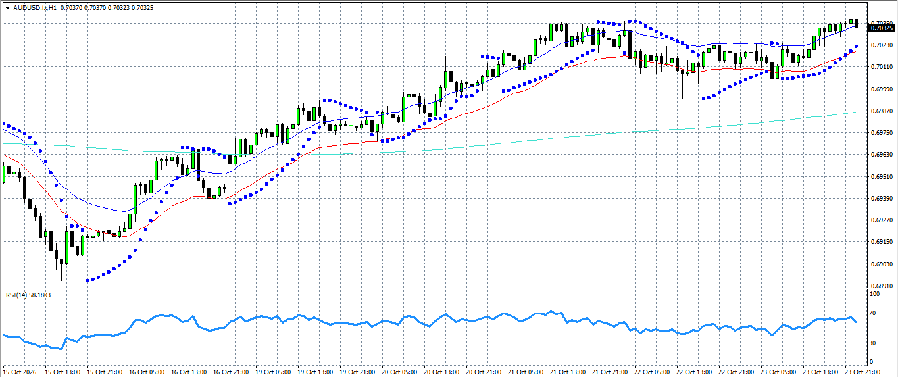Click the RSI level 70 label
The image size is (898, 377).
(x=874, y=313)
